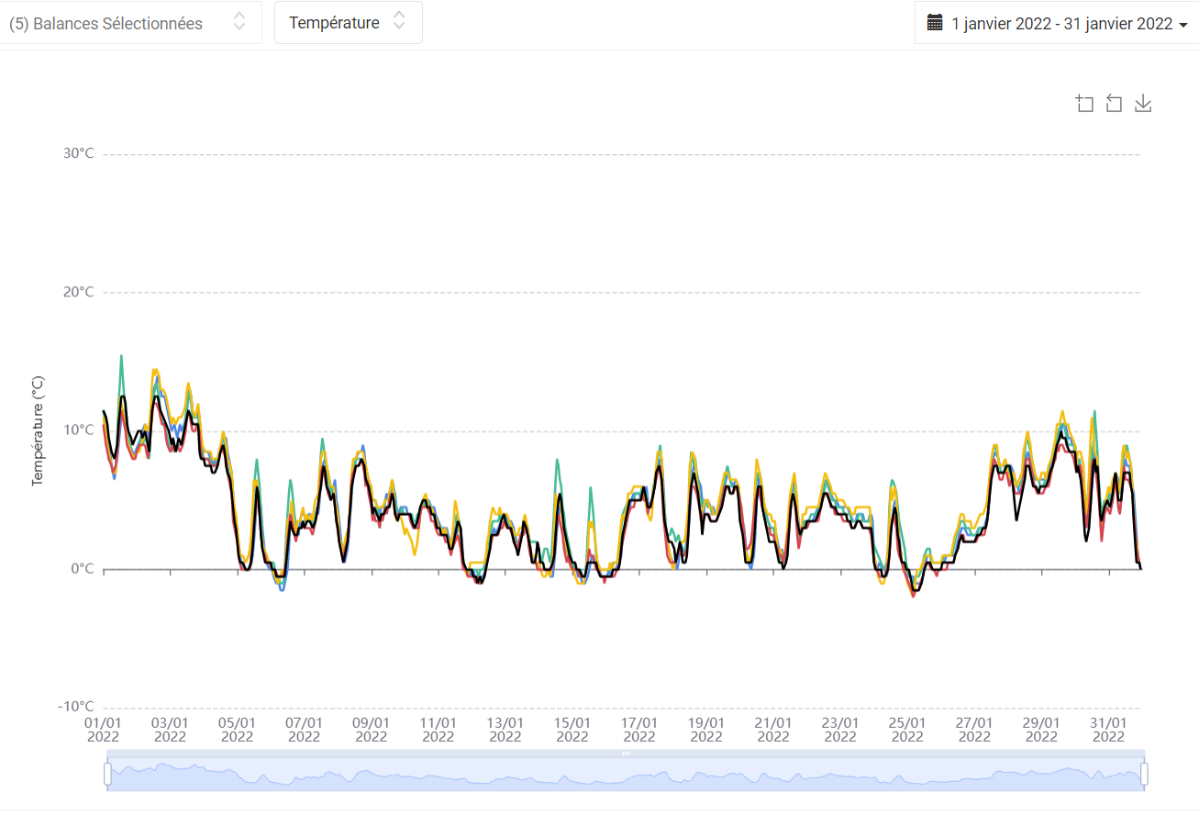Click the 13/01 2022 date label

(x=505, y=730)
